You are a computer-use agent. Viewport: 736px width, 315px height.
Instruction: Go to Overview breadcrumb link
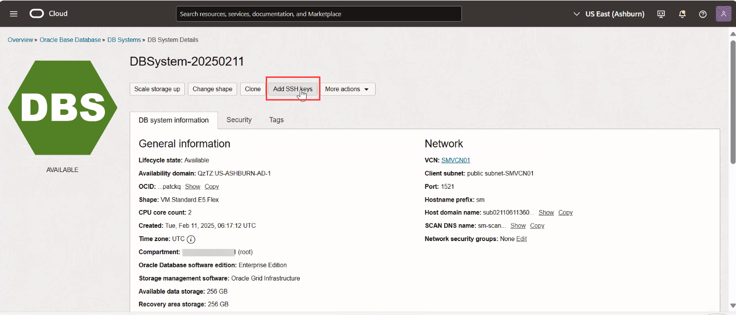20,40
